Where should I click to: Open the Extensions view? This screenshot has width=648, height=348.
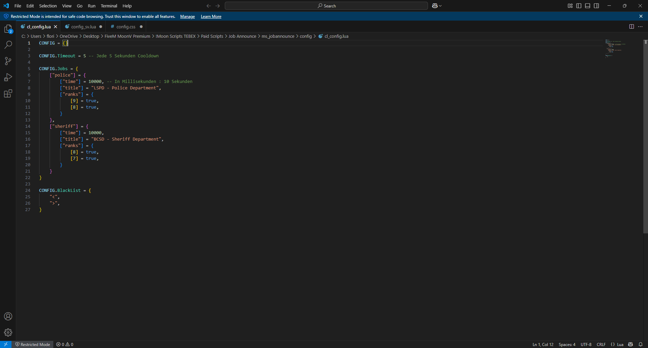coord(8,93)
